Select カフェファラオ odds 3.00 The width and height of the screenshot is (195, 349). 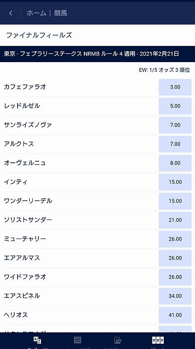coord(175,87)
